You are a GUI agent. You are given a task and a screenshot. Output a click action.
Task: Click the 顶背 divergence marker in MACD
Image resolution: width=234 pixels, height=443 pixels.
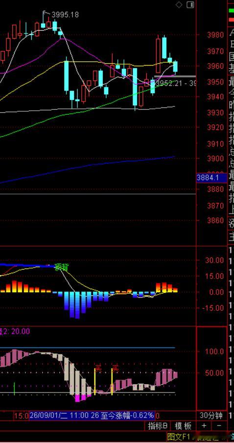(x=62, y=267)
